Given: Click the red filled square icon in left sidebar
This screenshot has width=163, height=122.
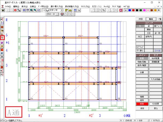Looking at the screenshot, I should pyautogui.click(x=2, y=50).
